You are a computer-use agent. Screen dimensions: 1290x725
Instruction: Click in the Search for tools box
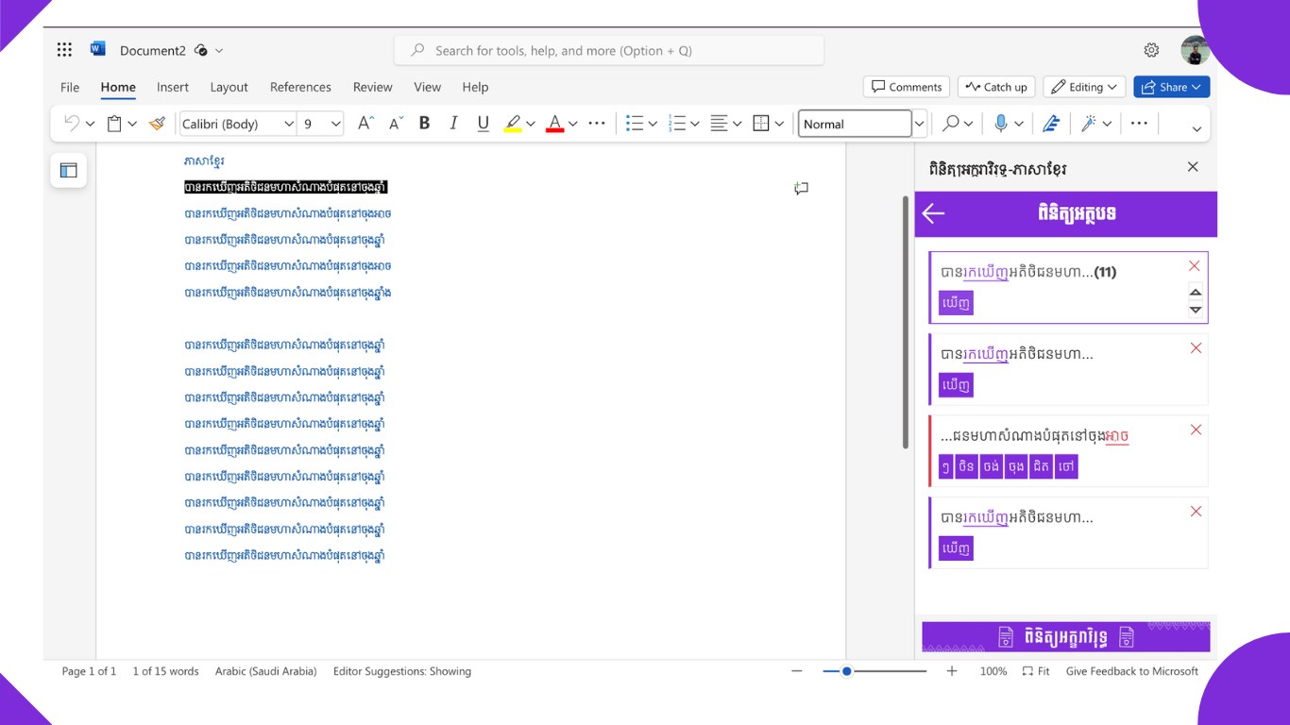coord(609,50)
